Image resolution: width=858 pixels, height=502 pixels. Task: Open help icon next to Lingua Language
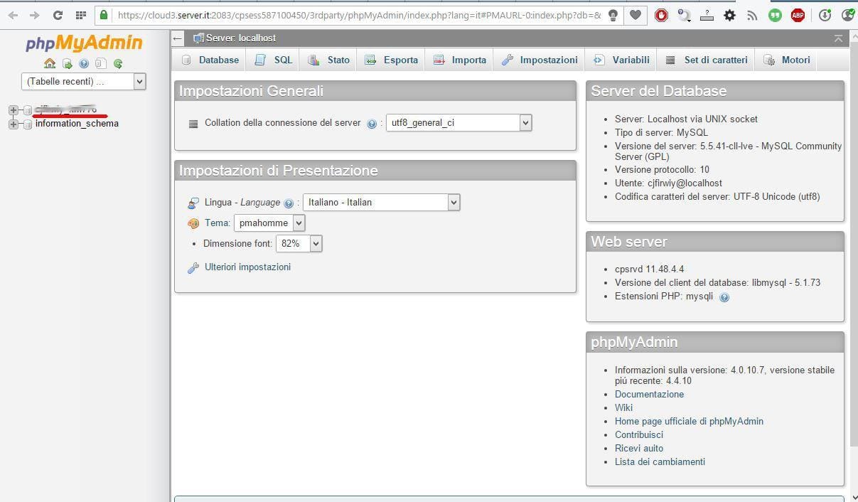tap(289, 203)
